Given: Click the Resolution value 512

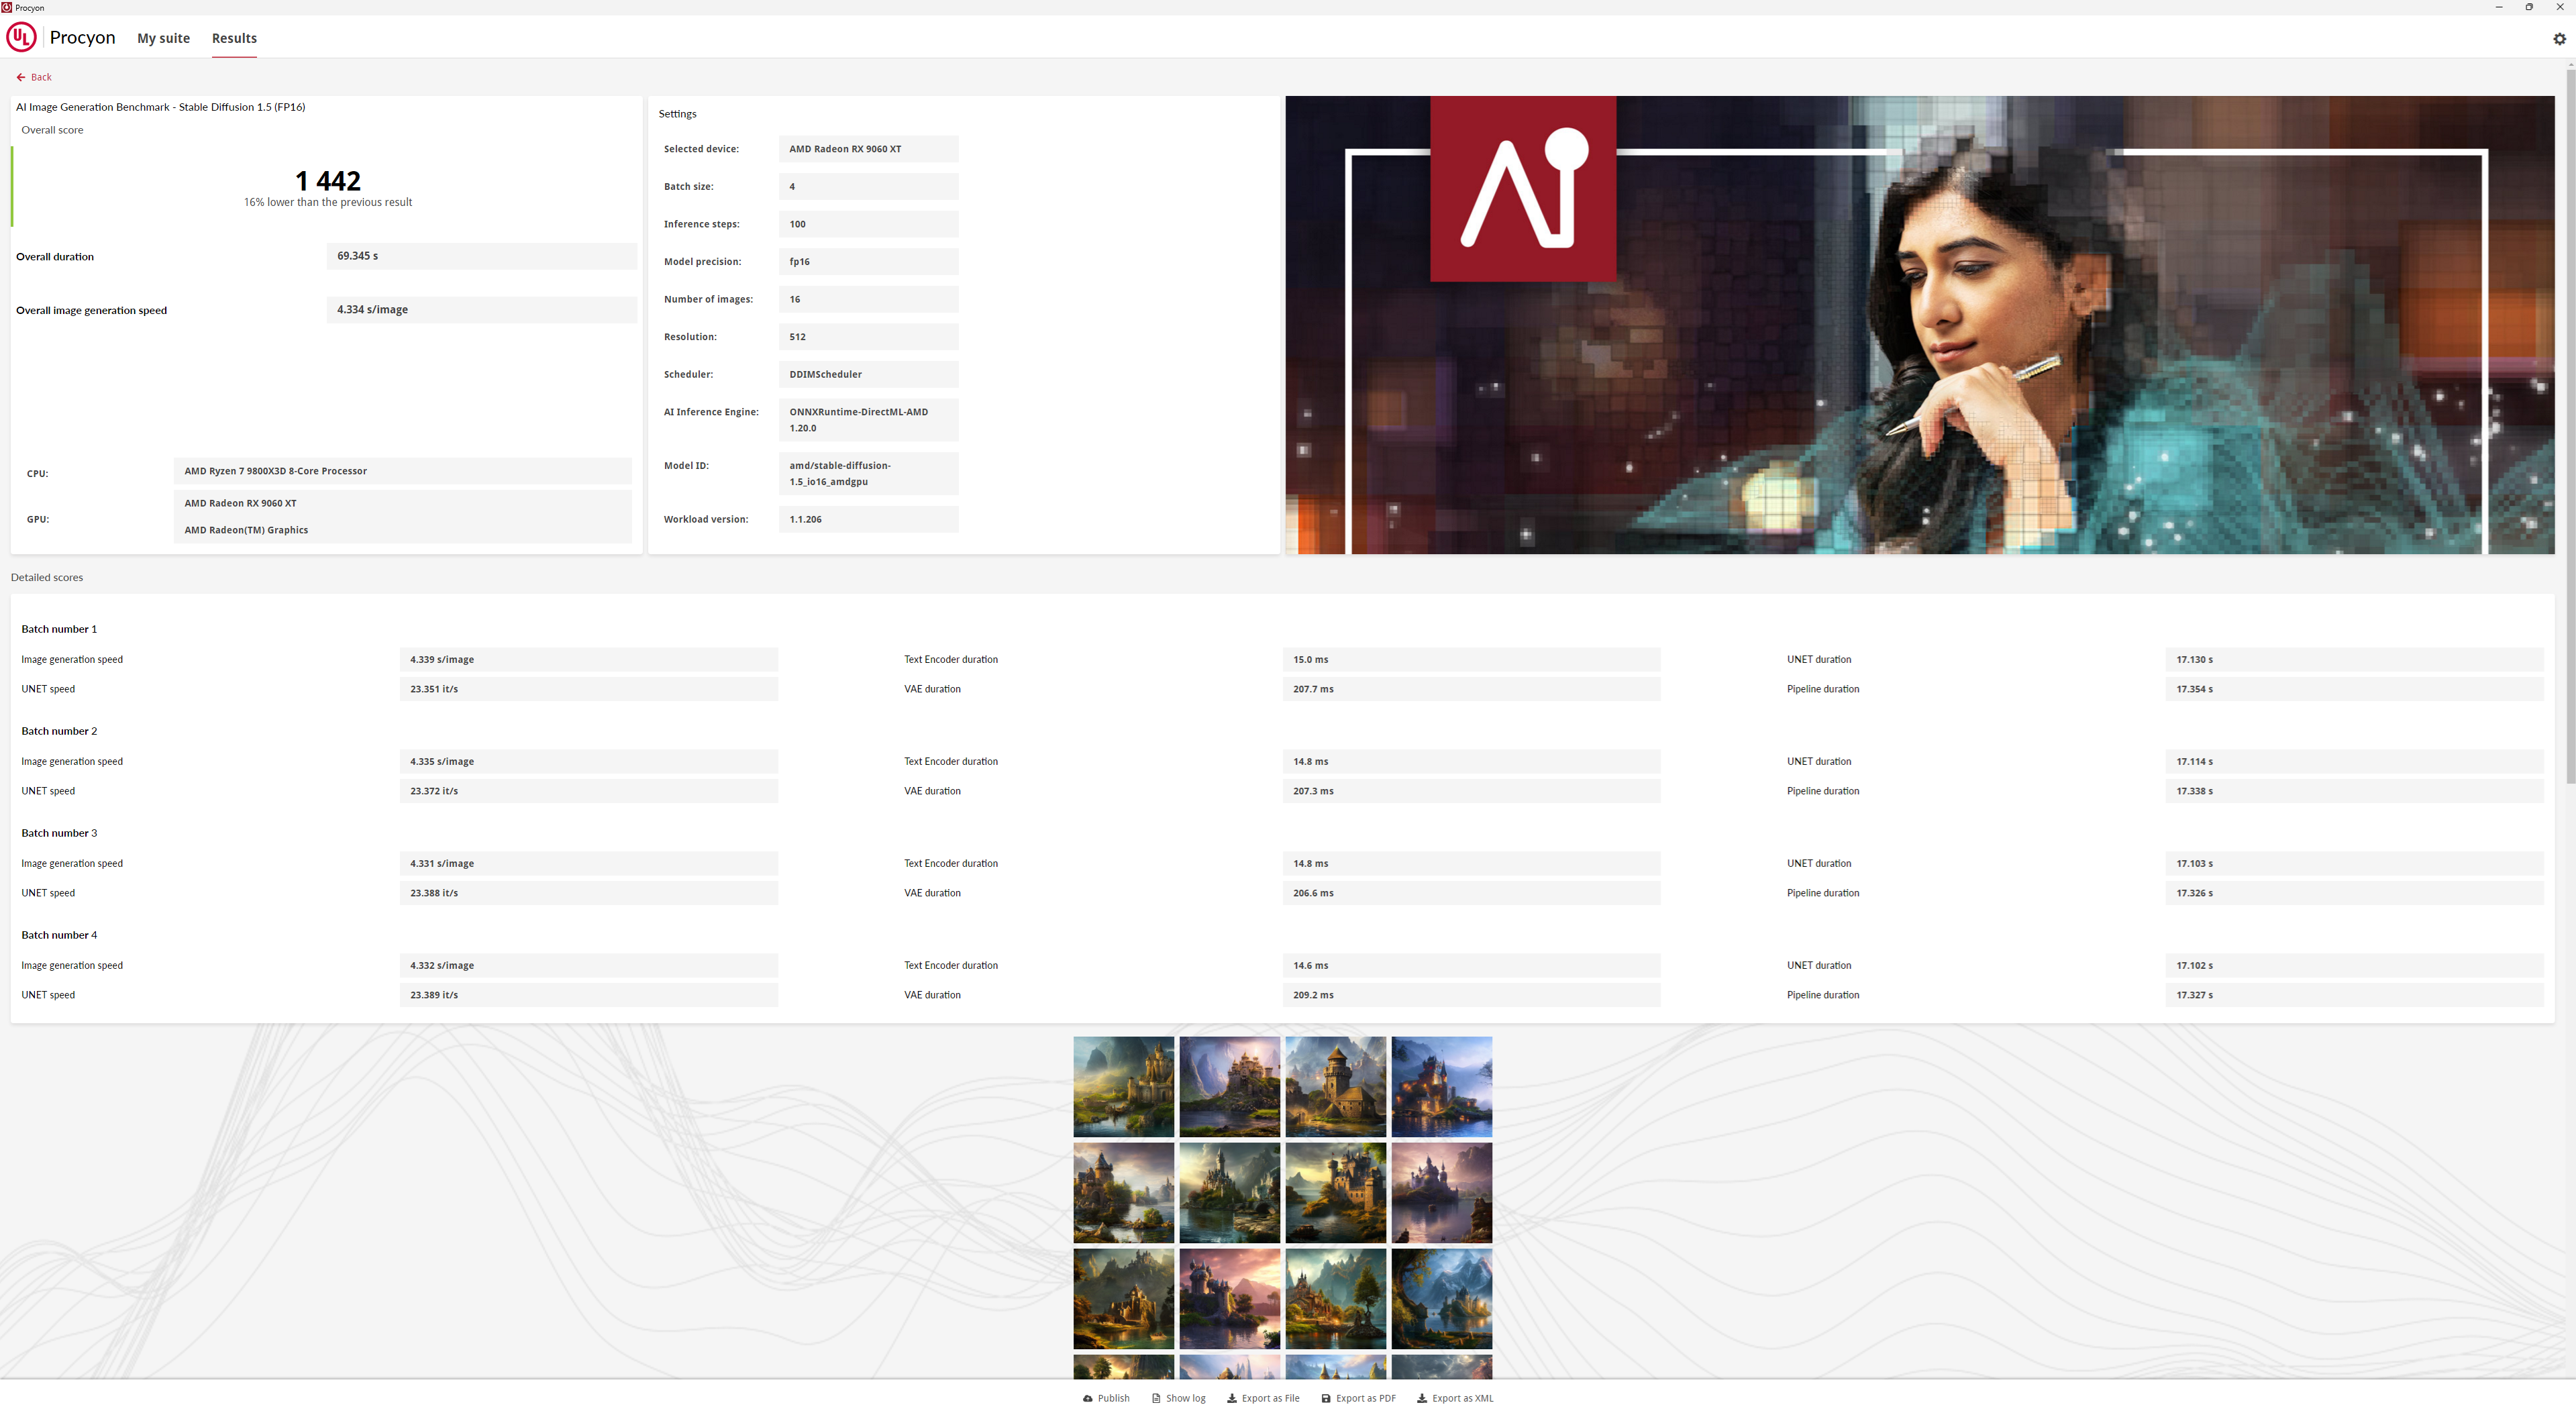Looking at the screenshot, I should pos(868,337).
